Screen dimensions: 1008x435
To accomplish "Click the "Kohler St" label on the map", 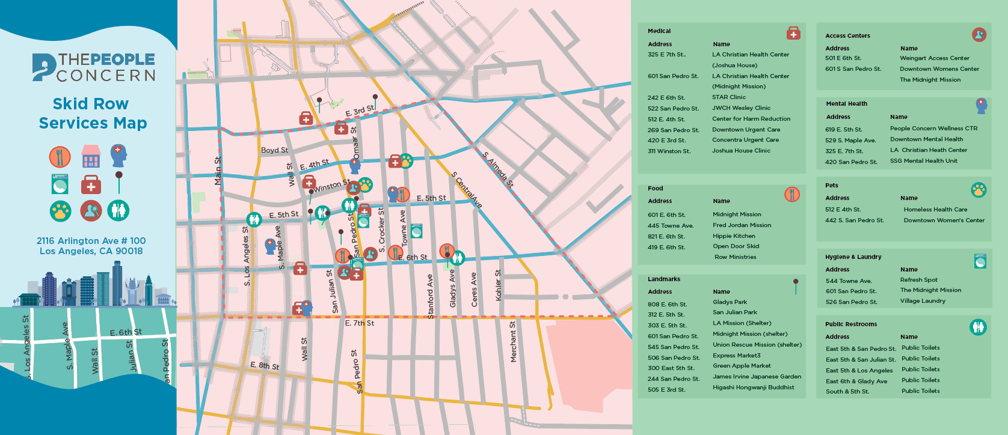I will pyautogui.click(x=498, y=285).
